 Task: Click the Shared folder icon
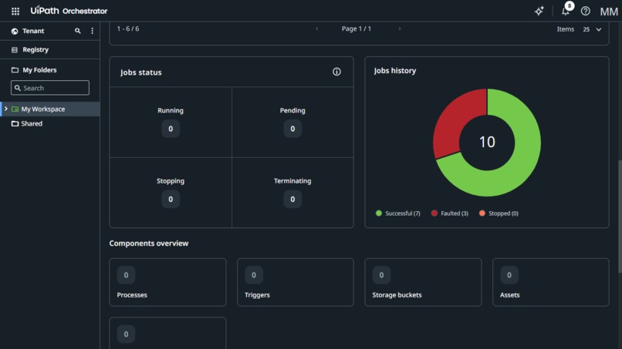pos(15,123)
